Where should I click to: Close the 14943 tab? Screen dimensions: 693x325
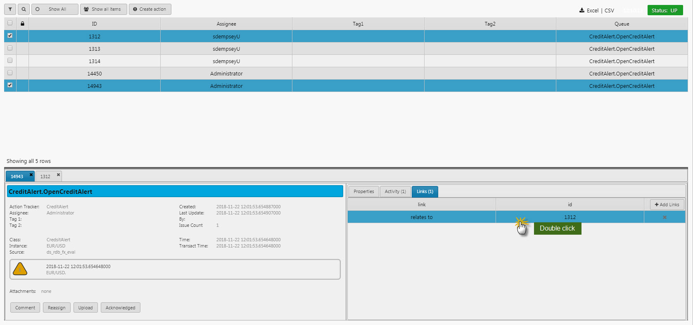(x=31, y=175)
